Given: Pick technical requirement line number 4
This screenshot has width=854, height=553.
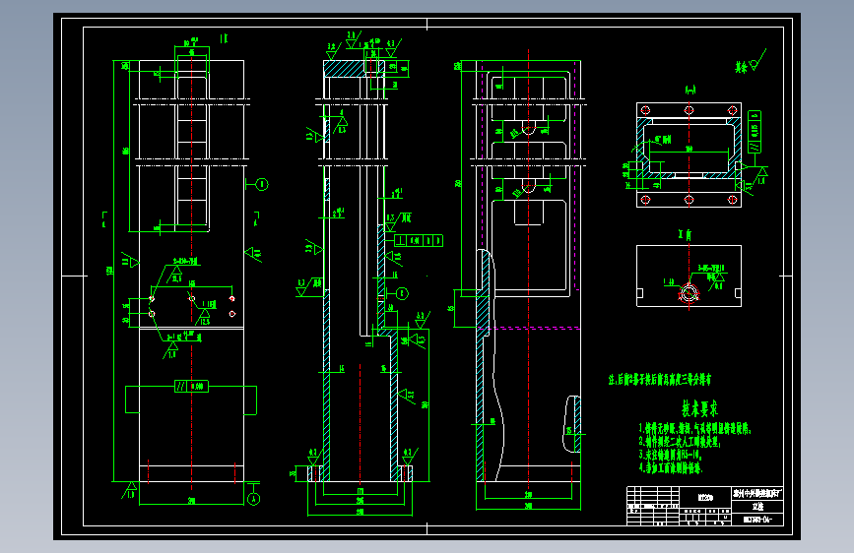Looking at the screenshot, I should click(x=671, y=467).
